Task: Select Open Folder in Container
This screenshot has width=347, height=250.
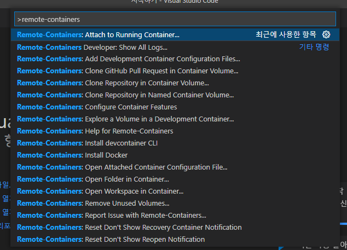Action: pos(175,179)
